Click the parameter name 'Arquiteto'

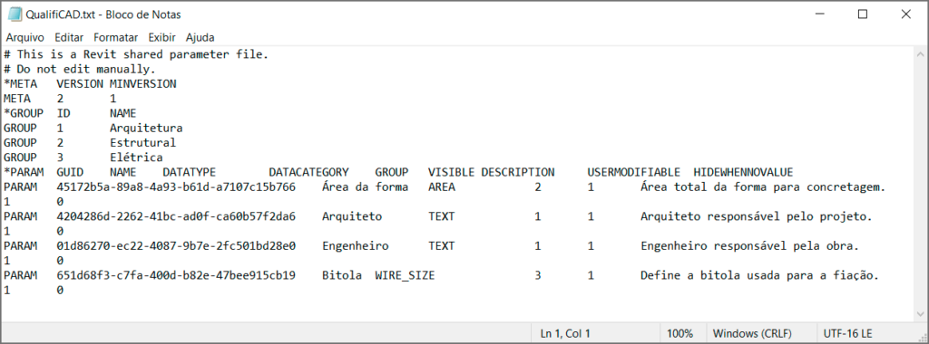352,216
